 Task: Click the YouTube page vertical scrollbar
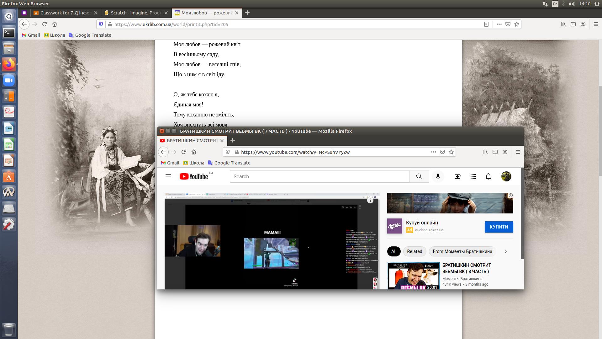pos(522,213)
